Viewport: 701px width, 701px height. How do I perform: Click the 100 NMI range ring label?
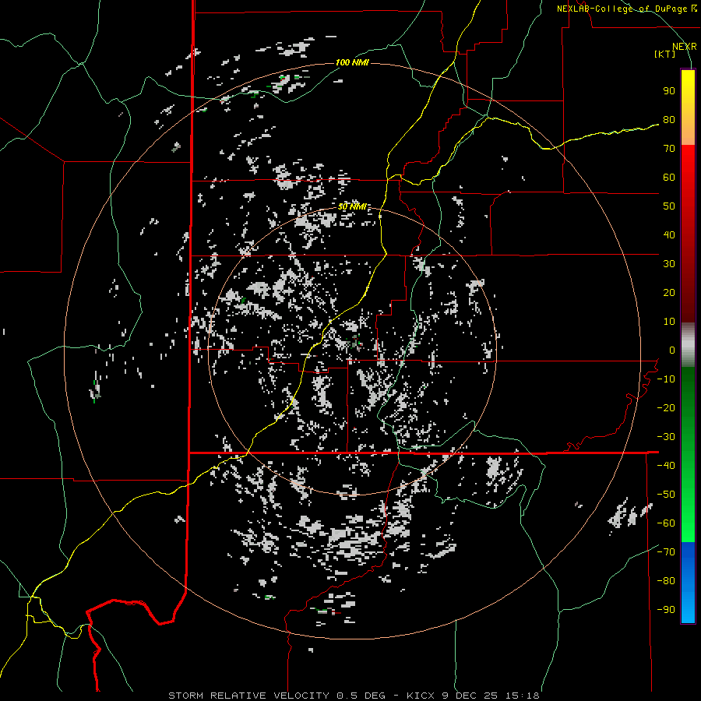(352, 62)
